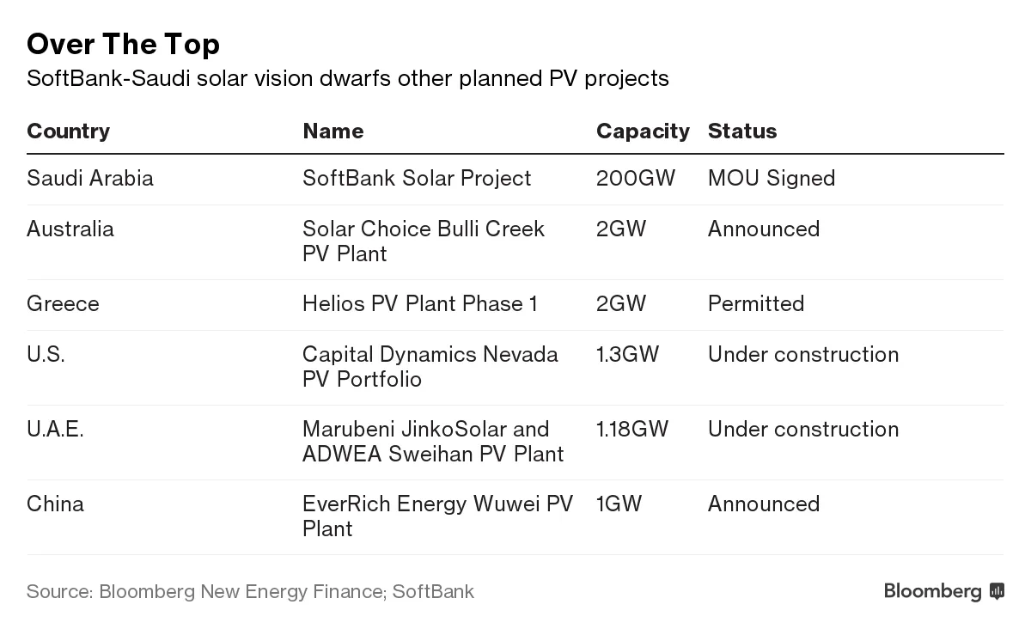Select the MOU Signed status cell
Screen dimensions: 1031x629
(771, 178)
